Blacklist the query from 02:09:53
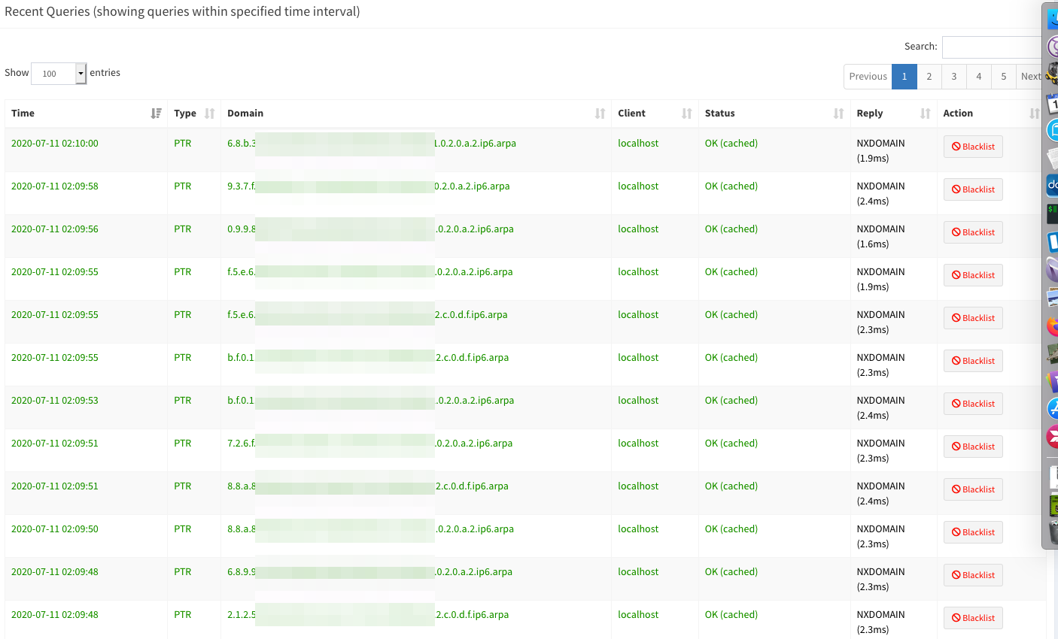 pos(972,403)
